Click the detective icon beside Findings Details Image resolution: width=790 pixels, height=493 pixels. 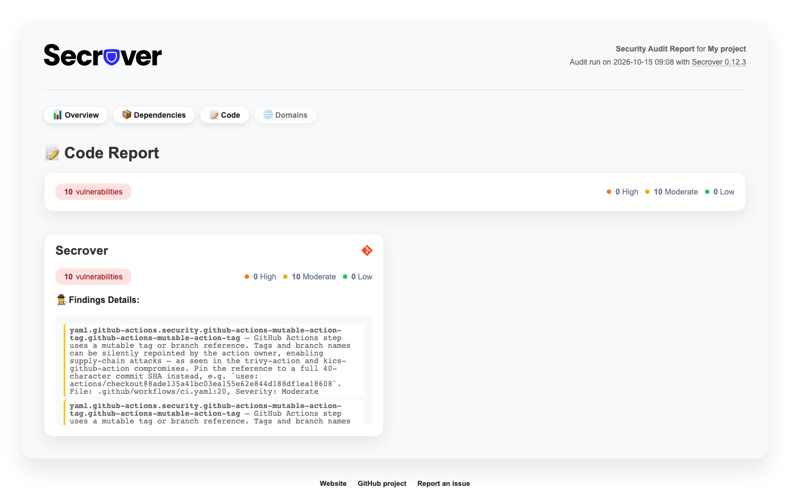tap(61, 300)
